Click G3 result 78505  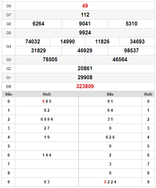pos(50,59)
